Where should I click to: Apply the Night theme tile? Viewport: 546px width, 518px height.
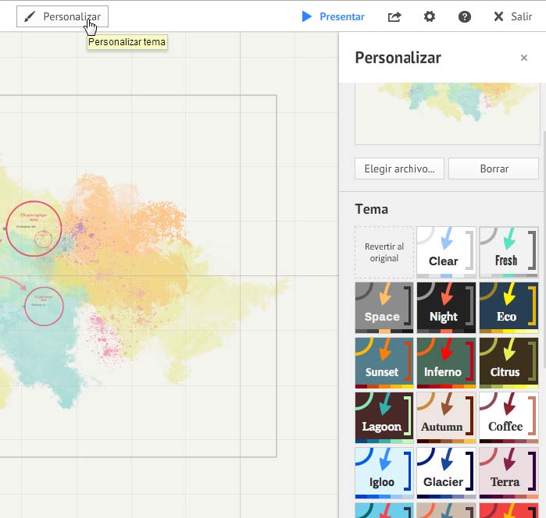click(446, 308)
